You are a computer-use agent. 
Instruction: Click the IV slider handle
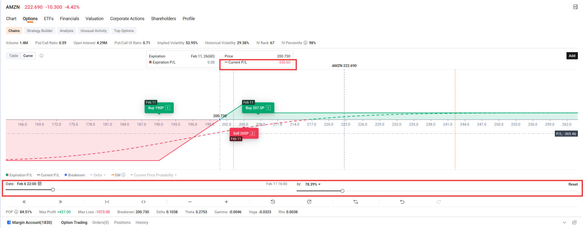(342, 191)
